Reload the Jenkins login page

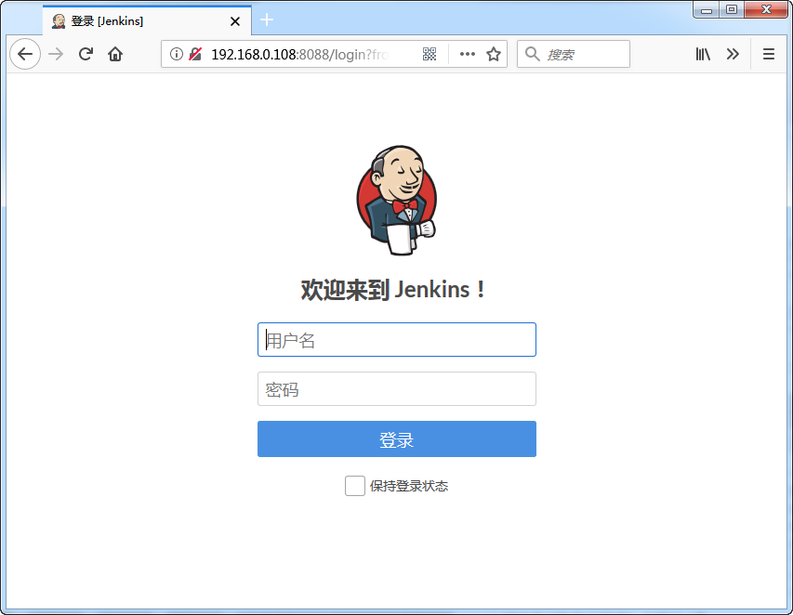click(x=86, y=54)
